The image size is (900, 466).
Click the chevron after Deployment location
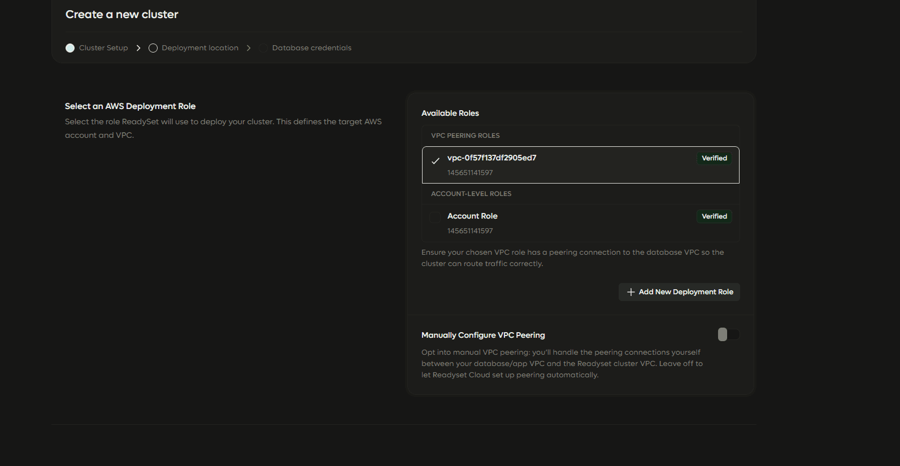(249, 48)
